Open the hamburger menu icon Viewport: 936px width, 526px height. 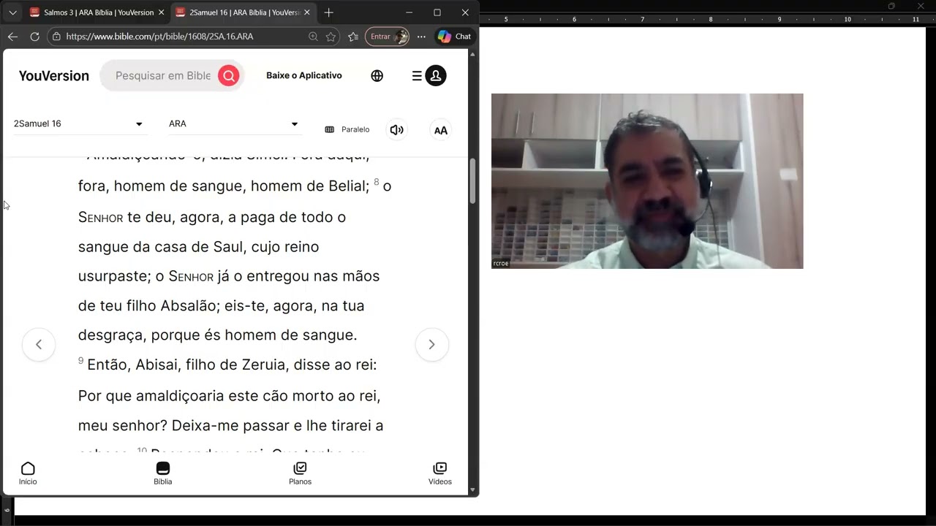point(417,76)
